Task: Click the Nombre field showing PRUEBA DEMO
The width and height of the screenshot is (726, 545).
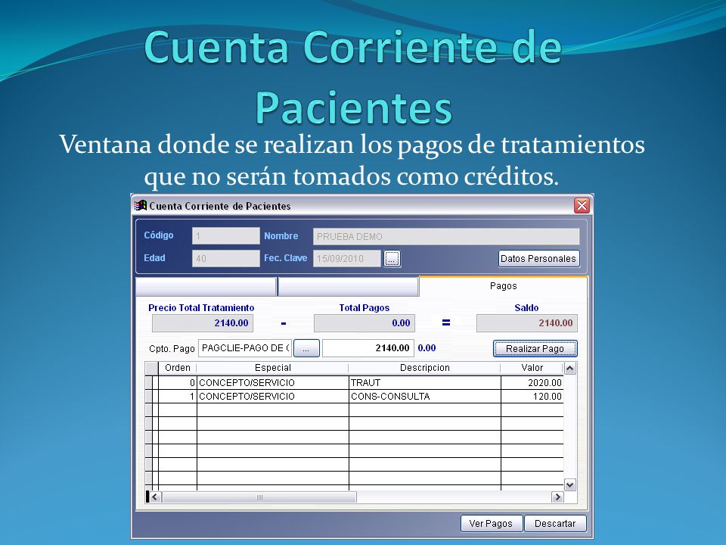Action: (446, 236)
